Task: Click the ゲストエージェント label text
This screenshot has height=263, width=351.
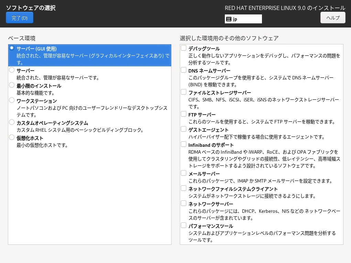Action: pyautogui.click(x=208, y=130)
